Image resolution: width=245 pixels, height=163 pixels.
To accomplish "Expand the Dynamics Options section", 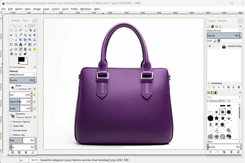I will (11, 122).
